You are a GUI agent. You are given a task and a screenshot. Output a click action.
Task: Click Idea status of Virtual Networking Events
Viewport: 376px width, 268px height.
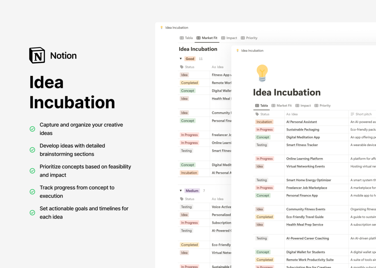point(260,166)
